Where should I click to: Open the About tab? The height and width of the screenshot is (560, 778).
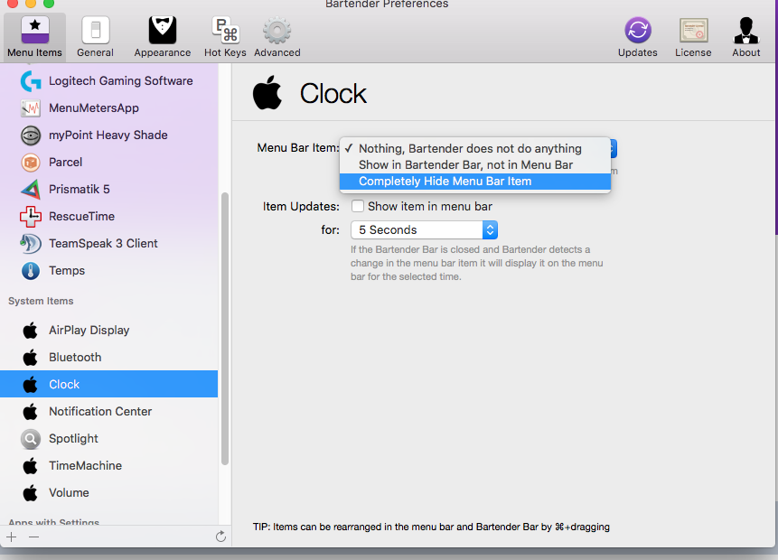[746, 37]
